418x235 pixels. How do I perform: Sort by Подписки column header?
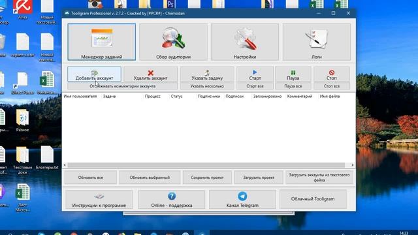tap(234, 96)
